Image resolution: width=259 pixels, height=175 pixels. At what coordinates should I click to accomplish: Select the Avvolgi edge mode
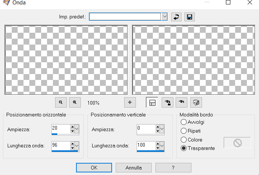pos(184,122)
